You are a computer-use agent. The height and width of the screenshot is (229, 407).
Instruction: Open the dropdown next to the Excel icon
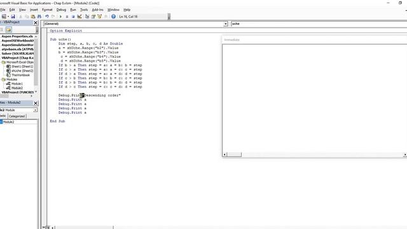click(8, 17)
